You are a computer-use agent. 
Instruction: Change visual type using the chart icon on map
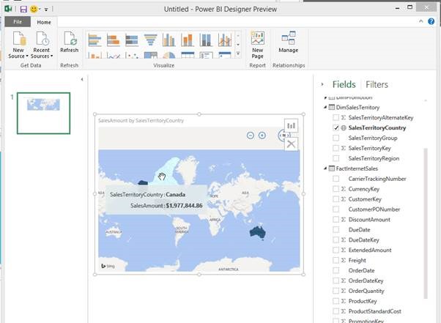[x=291, y=125]
